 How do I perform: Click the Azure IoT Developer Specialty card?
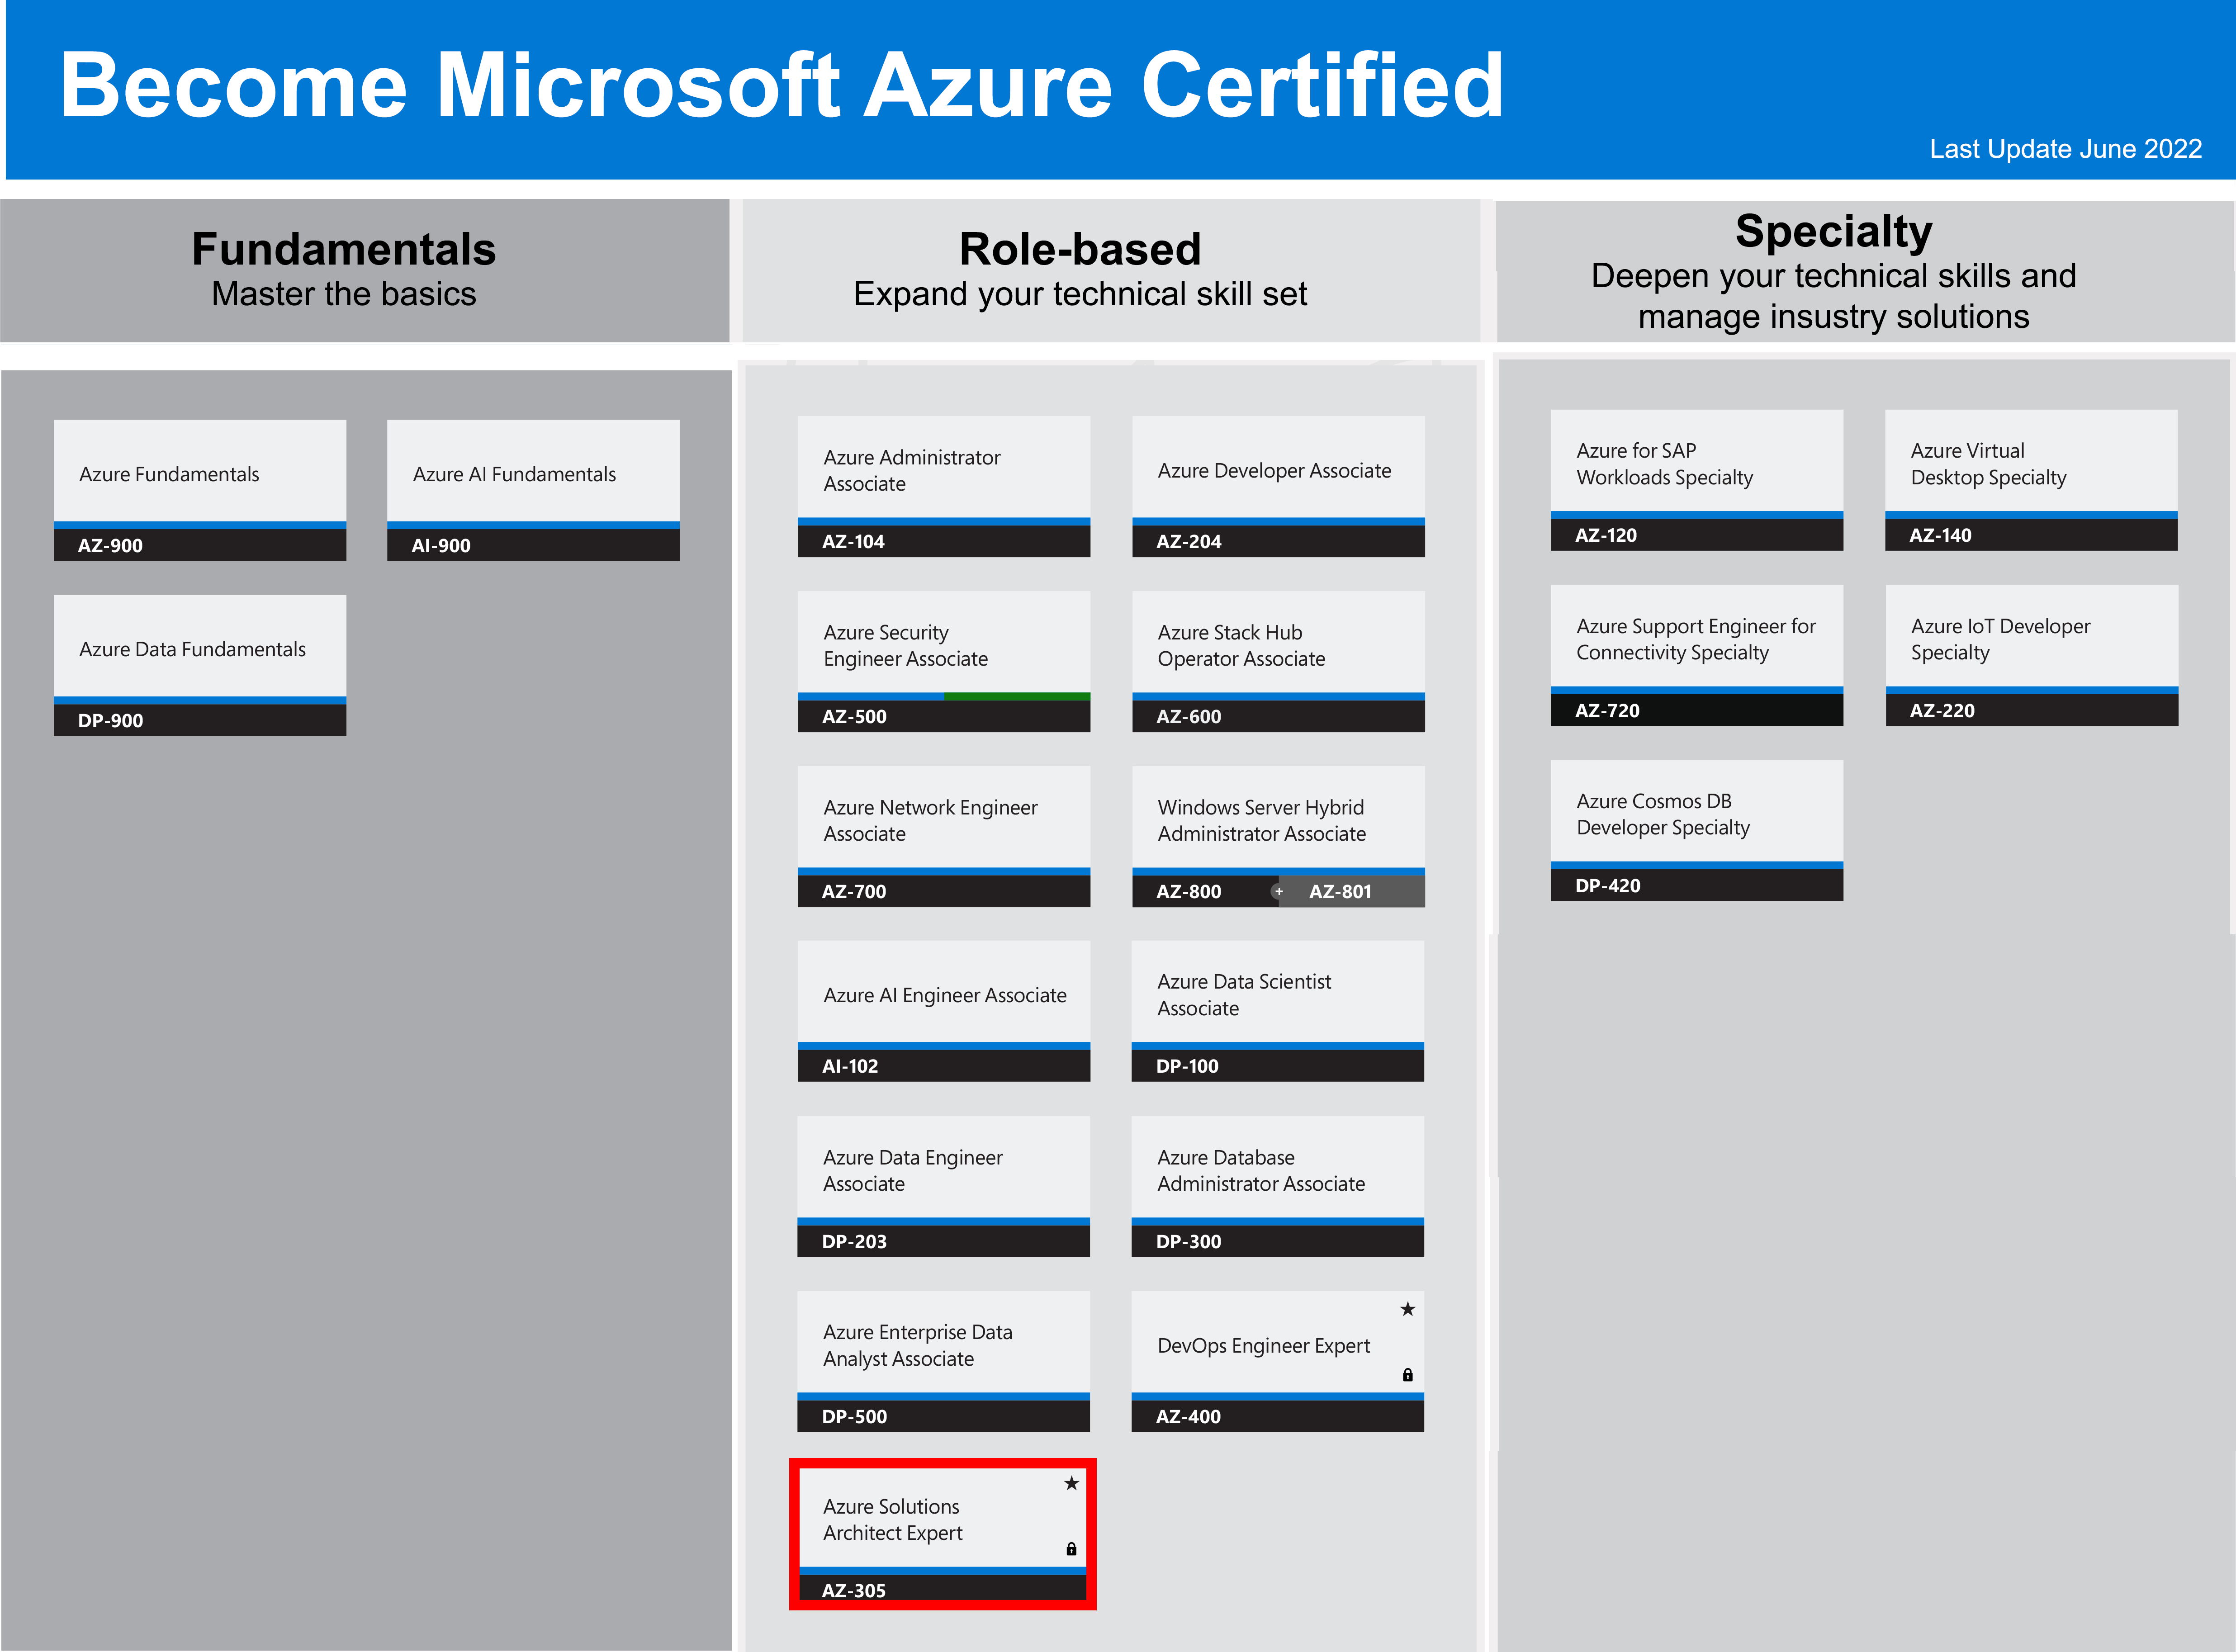2031,639
